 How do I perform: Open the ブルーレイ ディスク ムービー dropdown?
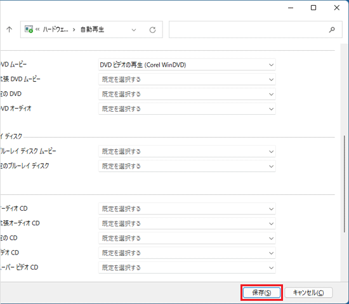click(x=187, y=152)
